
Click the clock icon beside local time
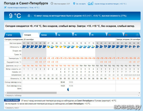pyautogui.click(x=52, y=3)
